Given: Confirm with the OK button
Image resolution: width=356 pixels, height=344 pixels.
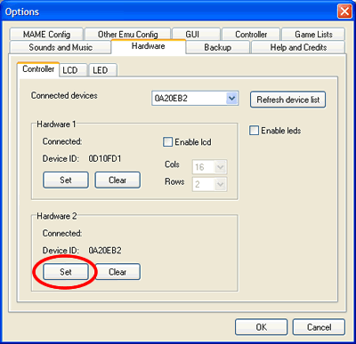Looking at the screenshot, I should pyautogui.click(x=261, y=327).
